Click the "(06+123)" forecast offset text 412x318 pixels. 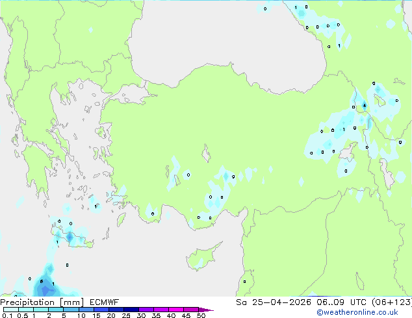point(392,302)
